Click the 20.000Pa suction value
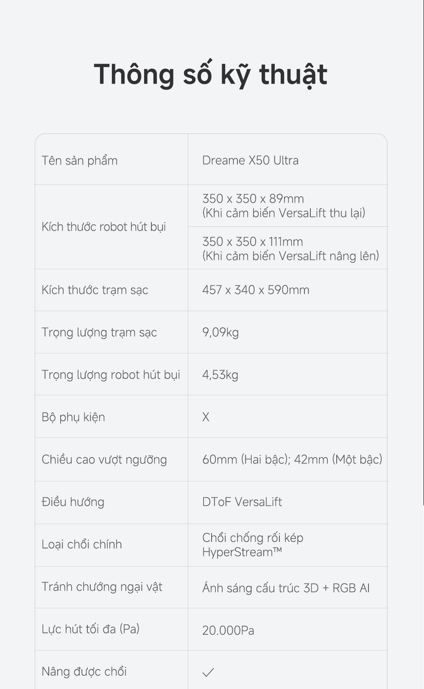 tap(228, 630)
